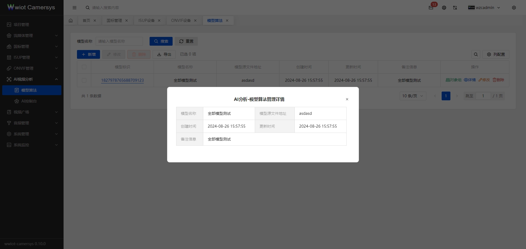Open the language switch icon in header
Viewport: 526px width, 249px height.
tap(455, 8)
